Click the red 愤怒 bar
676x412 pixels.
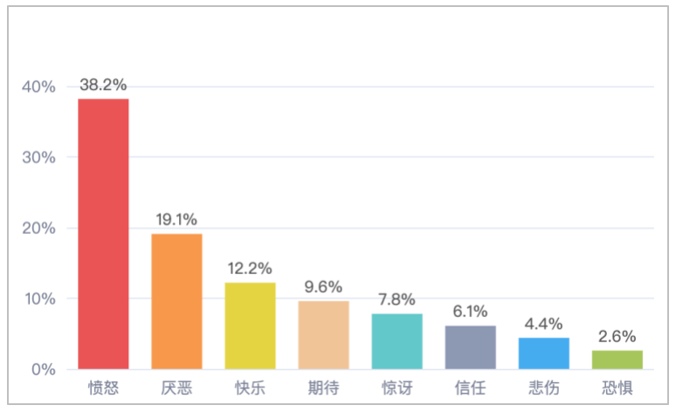tap(103, 233)
